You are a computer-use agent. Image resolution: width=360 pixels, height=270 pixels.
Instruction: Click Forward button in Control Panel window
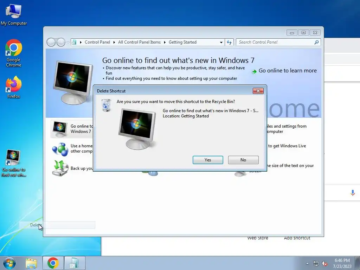pos(61,42)
